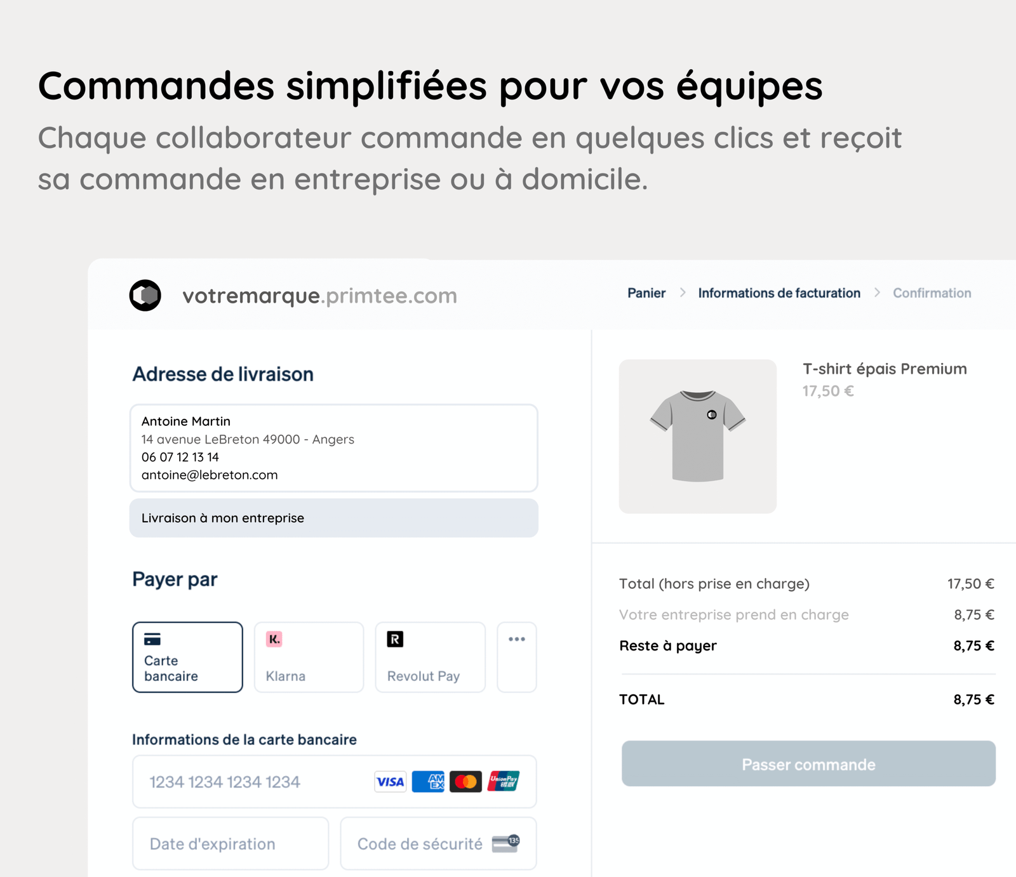Viewport: 1016px width, 877px height.
Task: Click the grey T-shirt product thumbnail
Action: point(697,437)
